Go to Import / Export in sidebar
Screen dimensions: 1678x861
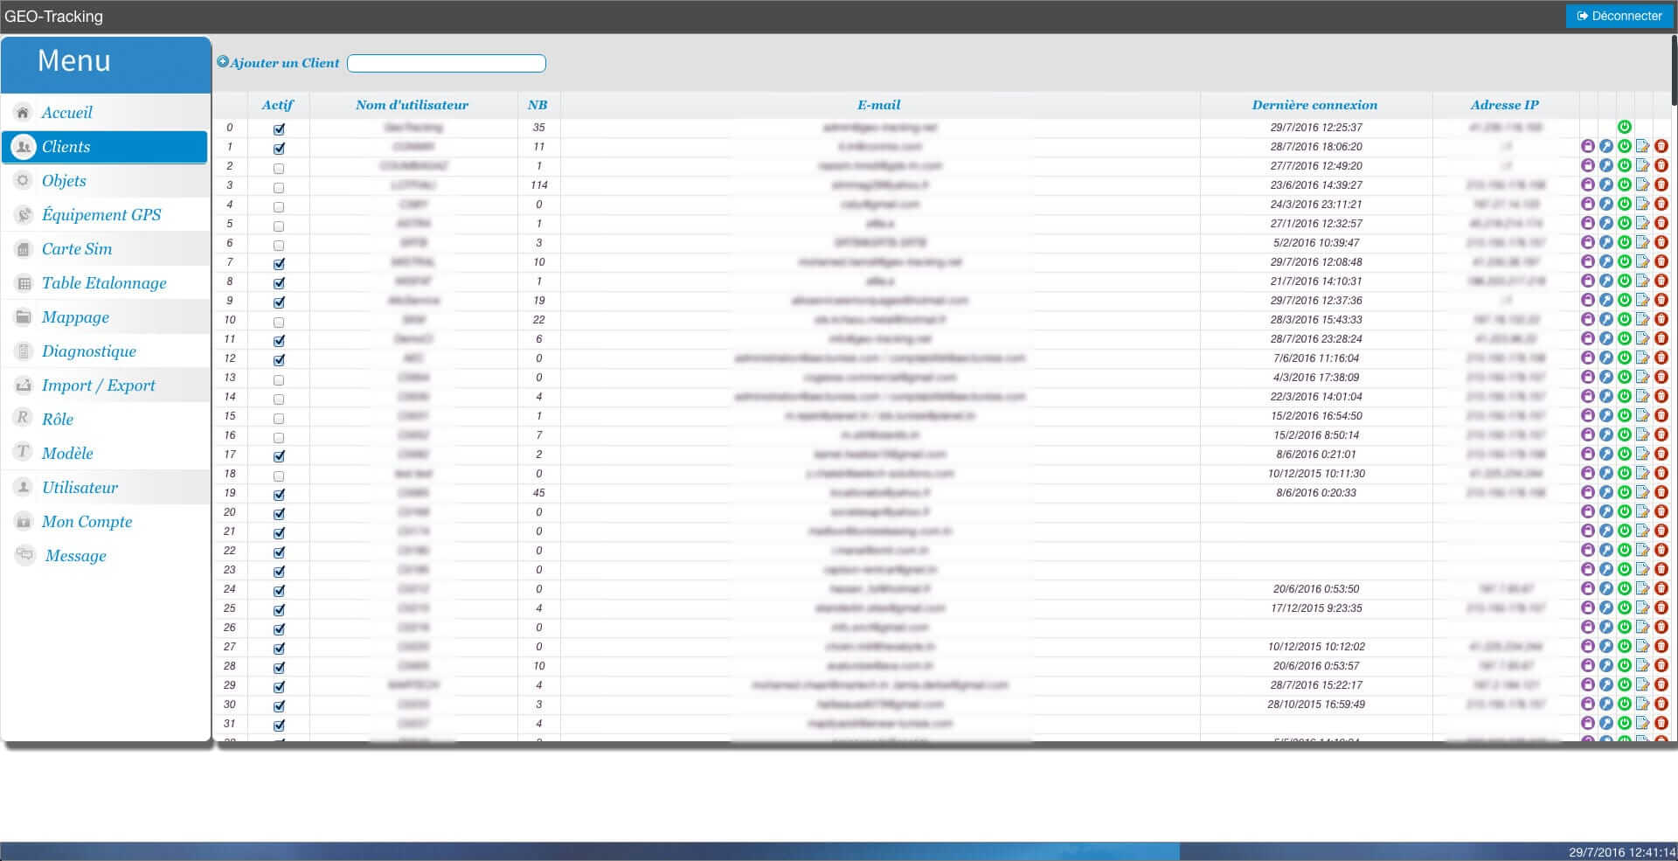coord(98,385)
